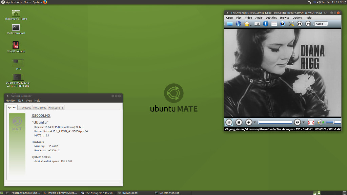Click the blue clapperboard icon in SMPlayer toolbar

point(283,24)
